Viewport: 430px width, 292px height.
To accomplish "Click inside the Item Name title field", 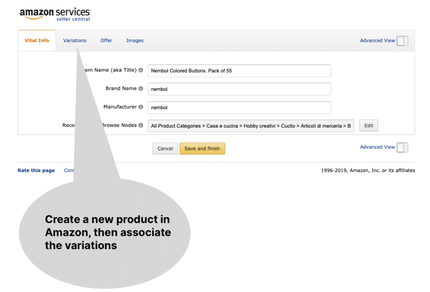I will (239, 71).
